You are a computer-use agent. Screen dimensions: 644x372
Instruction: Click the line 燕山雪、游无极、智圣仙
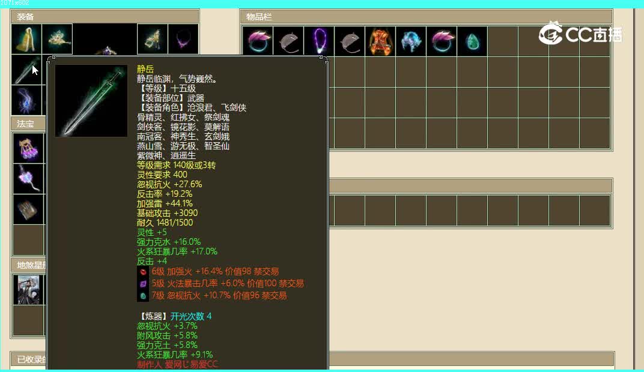[x=183, y=146]
